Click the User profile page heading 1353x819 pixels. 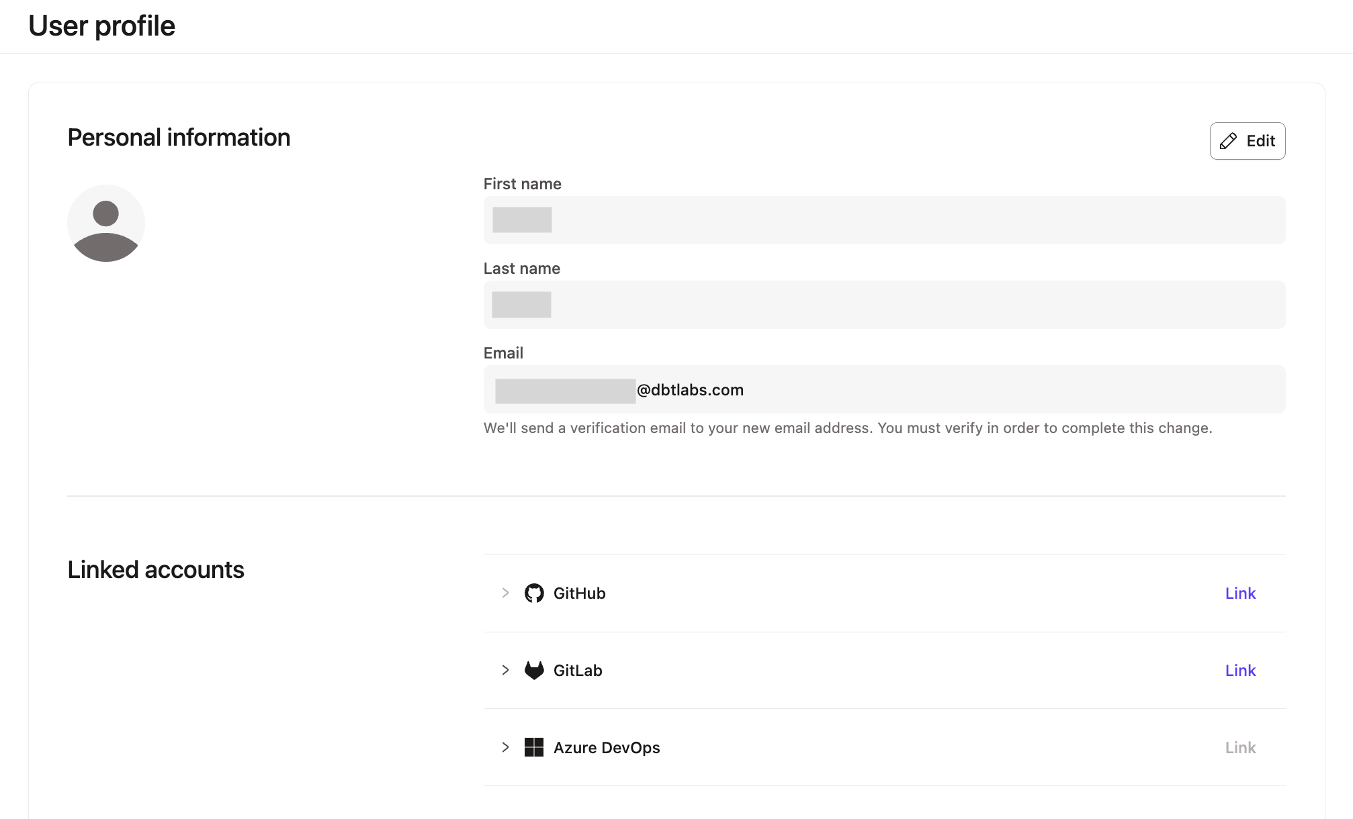point(101,26)
